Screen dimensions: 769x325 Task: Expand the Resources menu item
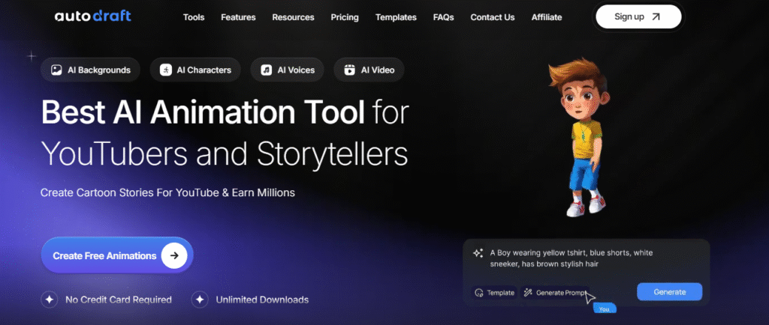tap(293, 17)
